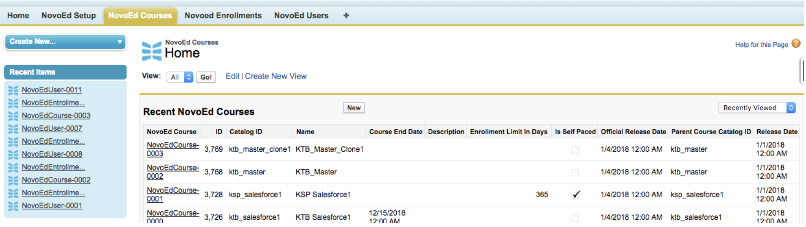The width and height of the screenshot is (806, 227).
Task: Toggle Is Self Paced checkbox for KTB_Master
Action: [x=575, y=172]
